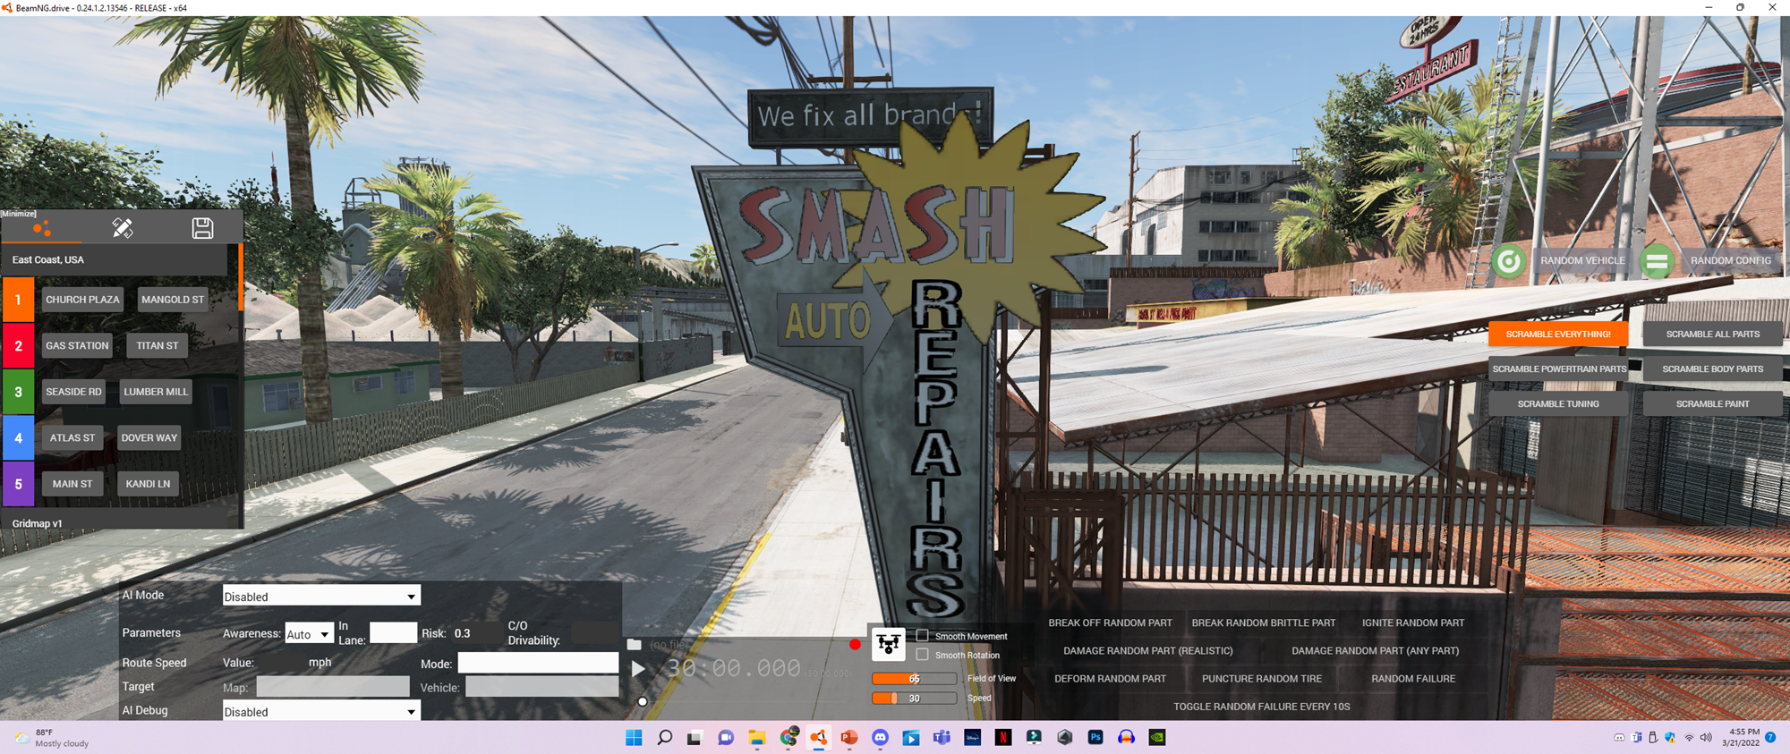The image size is (1790, 754).
Task: Select Kandi Ln location
Action: [x=148, y=484]
